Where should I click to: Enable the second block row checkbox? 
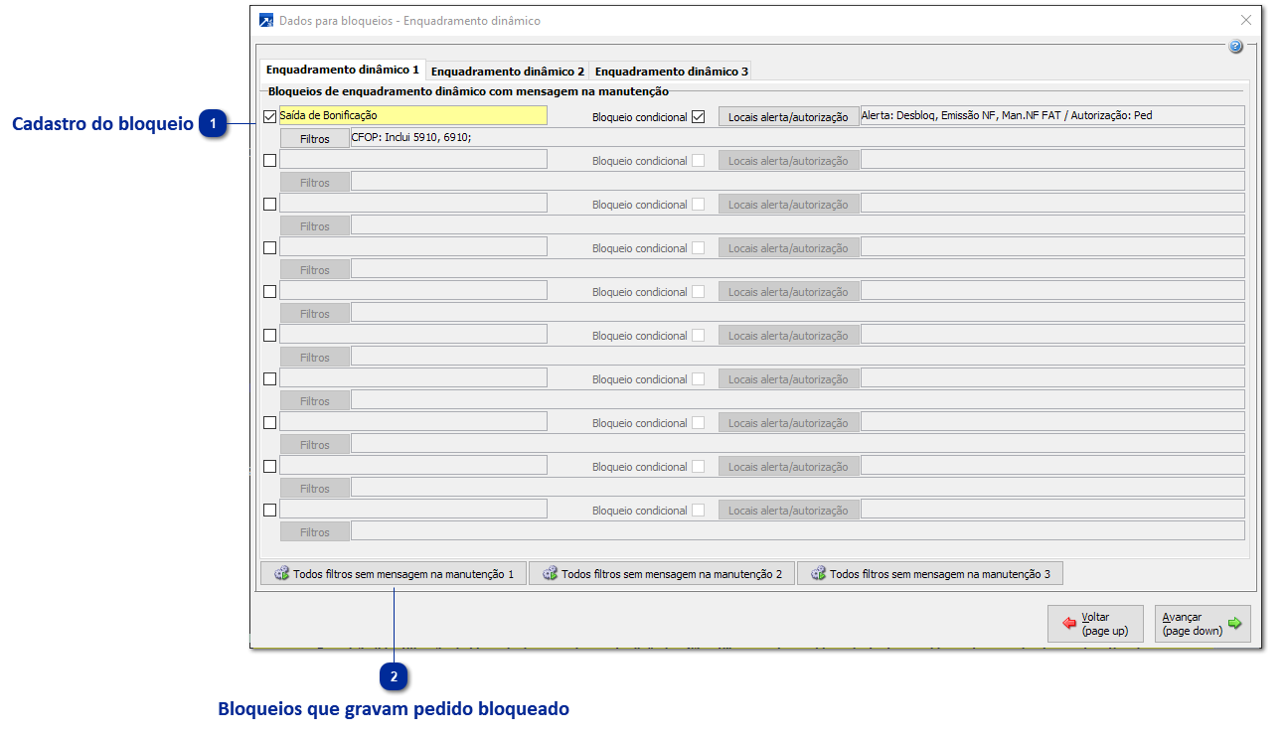tap(269, 160)
